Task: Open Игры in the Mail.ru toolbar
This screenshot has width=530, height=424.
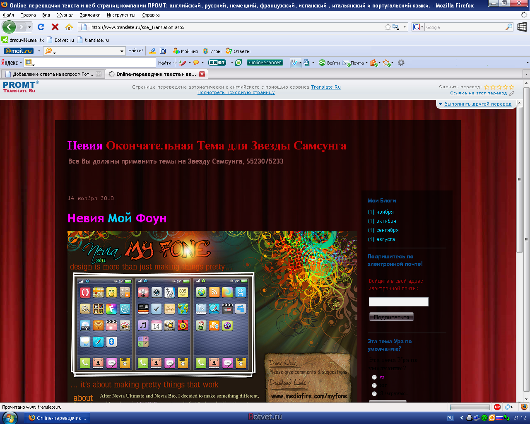Action: point(212,51)
